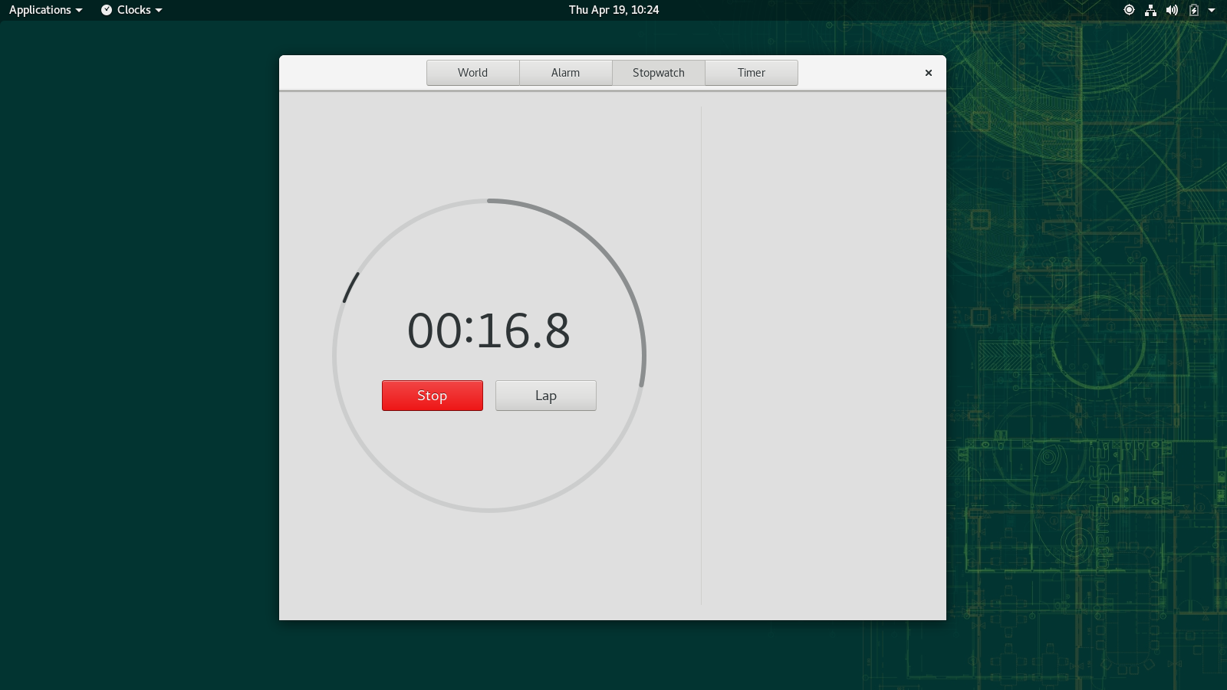Open the Applications menu
Image resolution: width=1227 pixels, height=690 pixels.
[45, 10]
